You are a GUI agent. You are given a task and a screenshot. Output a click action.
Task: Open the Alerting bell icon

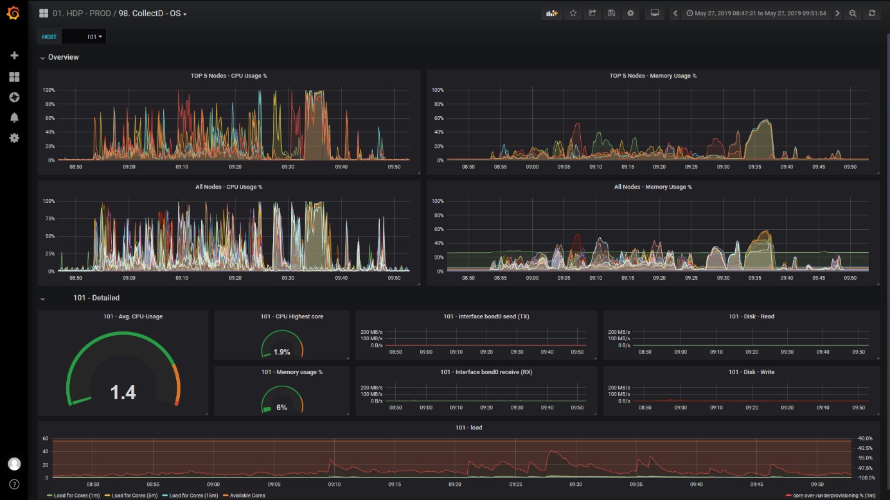[14, 117]
